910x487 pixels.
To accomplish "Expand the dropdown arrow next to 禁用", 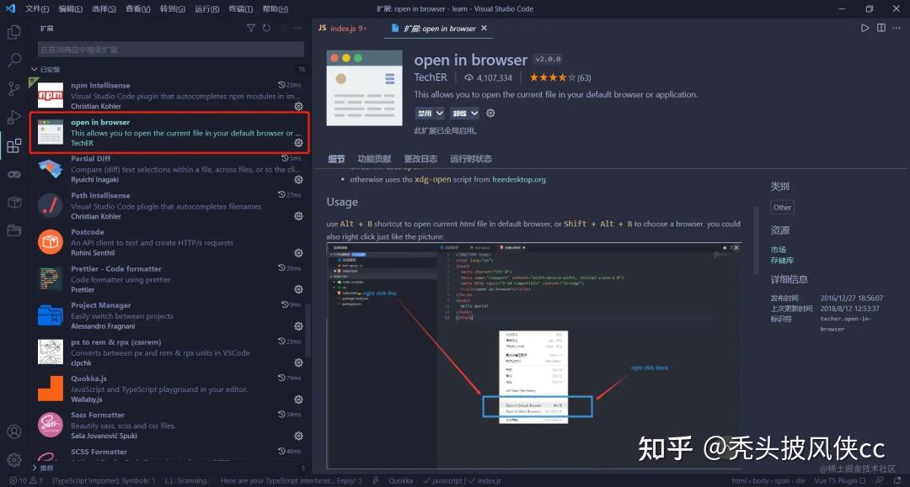I will coord(439,113).
